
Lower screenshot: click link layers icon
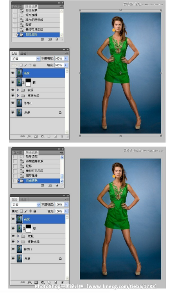[x=23, y=282]
